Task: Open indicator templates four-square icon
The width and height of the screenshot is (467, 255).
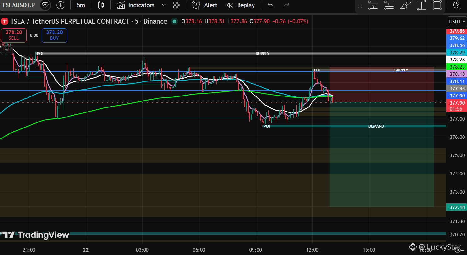Action: pos(177,5)
